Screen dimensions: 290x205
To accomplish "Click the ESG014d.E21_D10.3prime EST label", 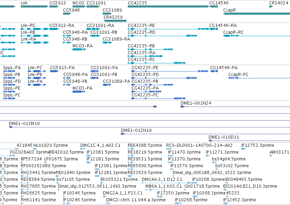I will click(250, 186).
